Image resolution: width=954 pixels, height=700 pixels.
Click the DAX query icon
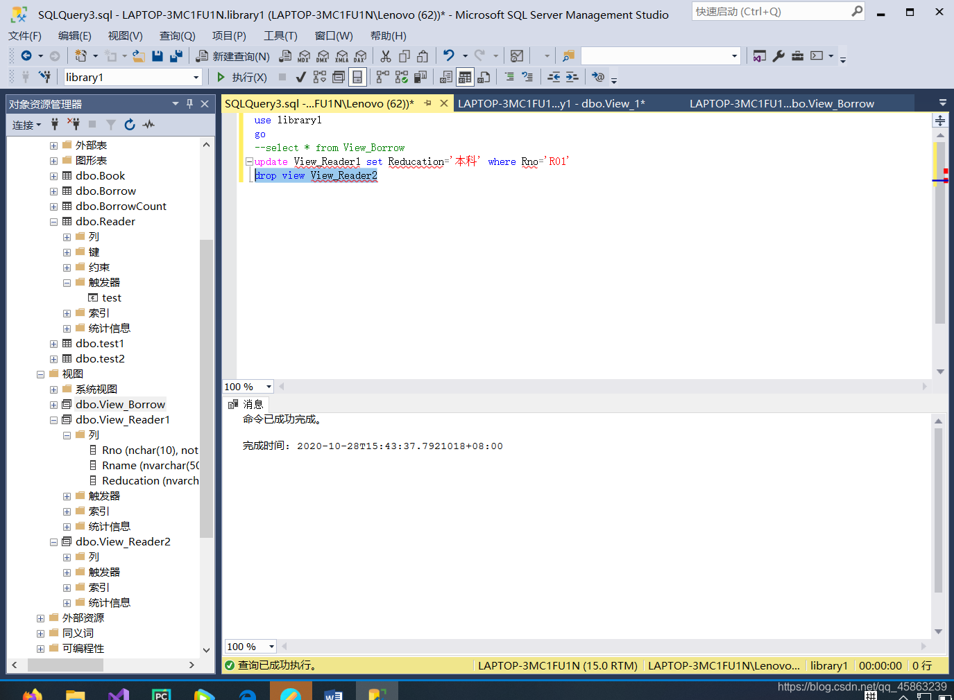[x=360, y=56]
